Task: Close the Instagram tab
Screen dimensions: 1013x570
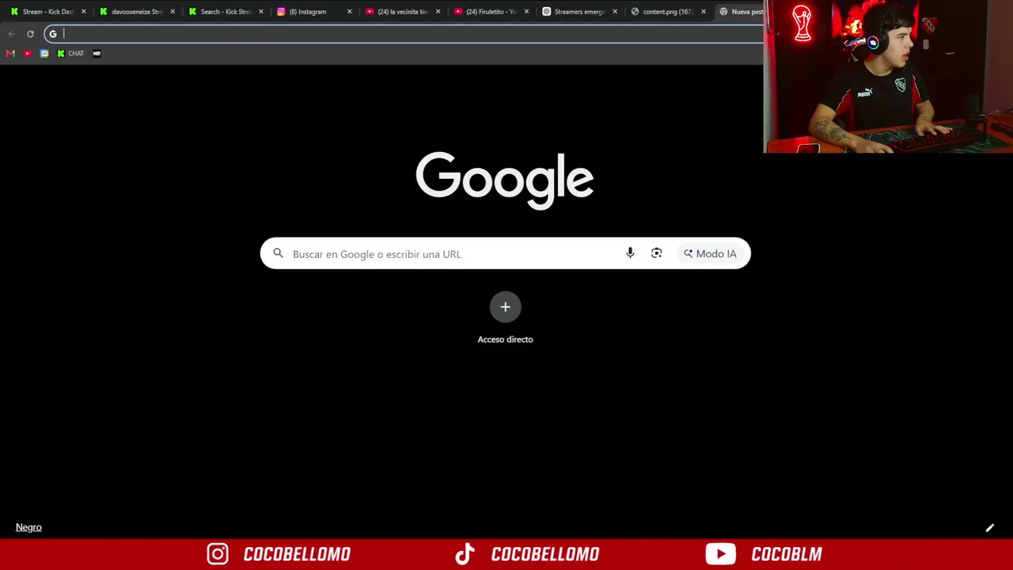Action: 349,12
